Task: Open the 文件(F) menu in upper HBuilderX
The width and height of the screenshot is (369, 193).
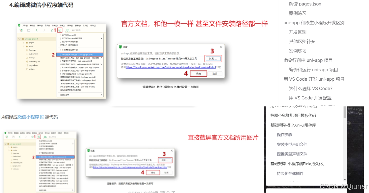Action: coord(25,25)
